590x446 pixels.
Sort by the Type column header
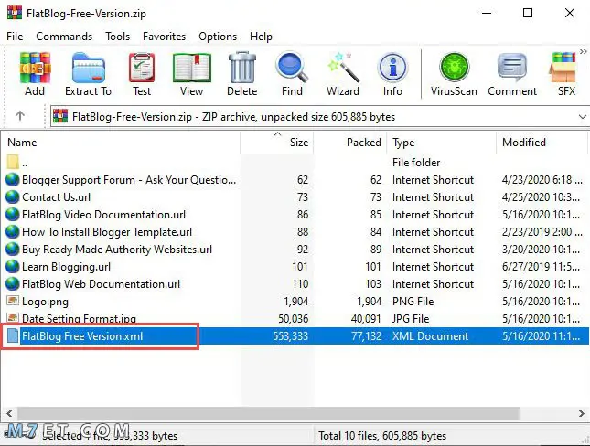pyautogui.click(x=442, y=143)
